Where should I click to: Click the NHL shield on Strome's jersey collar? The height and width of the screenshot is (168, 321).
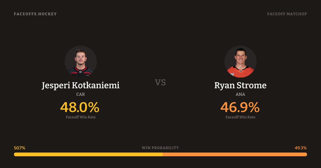click(x=240, y=71)
